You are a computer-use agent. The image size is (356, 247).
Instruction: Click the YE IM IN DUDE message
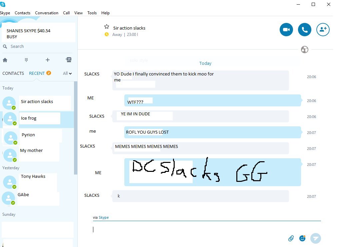point(200,116)
